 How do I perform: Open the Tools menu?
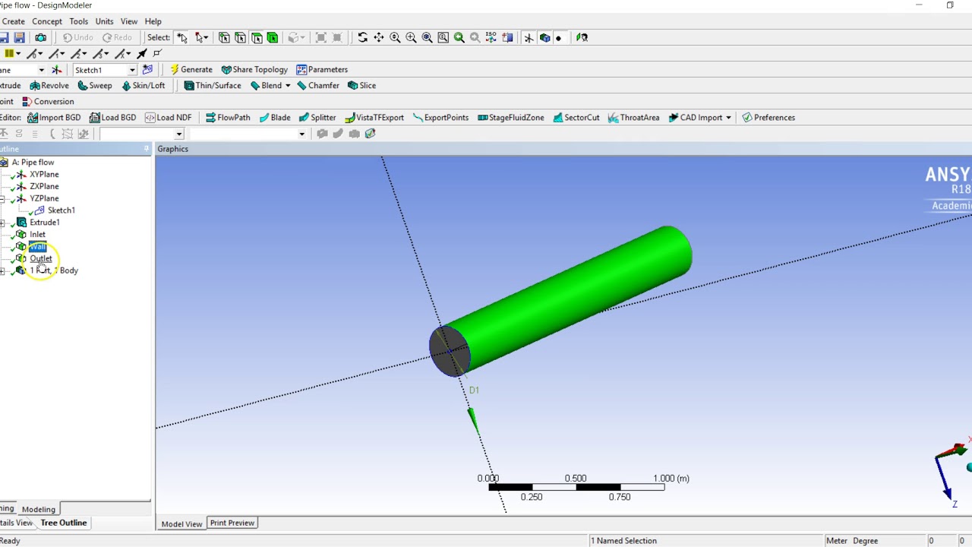tap(78, 21)
